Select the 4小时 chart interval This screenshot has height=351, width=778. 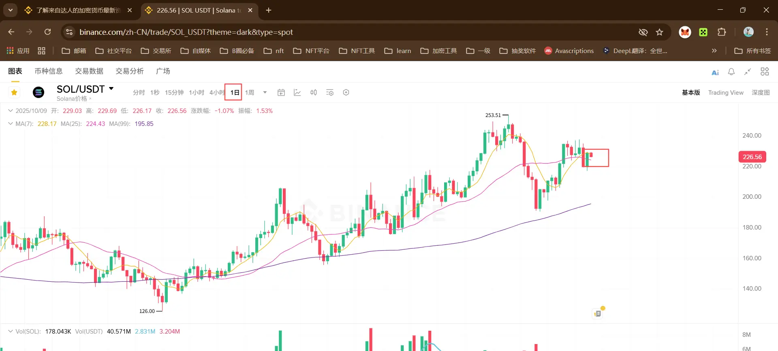(x=217, y=93)
